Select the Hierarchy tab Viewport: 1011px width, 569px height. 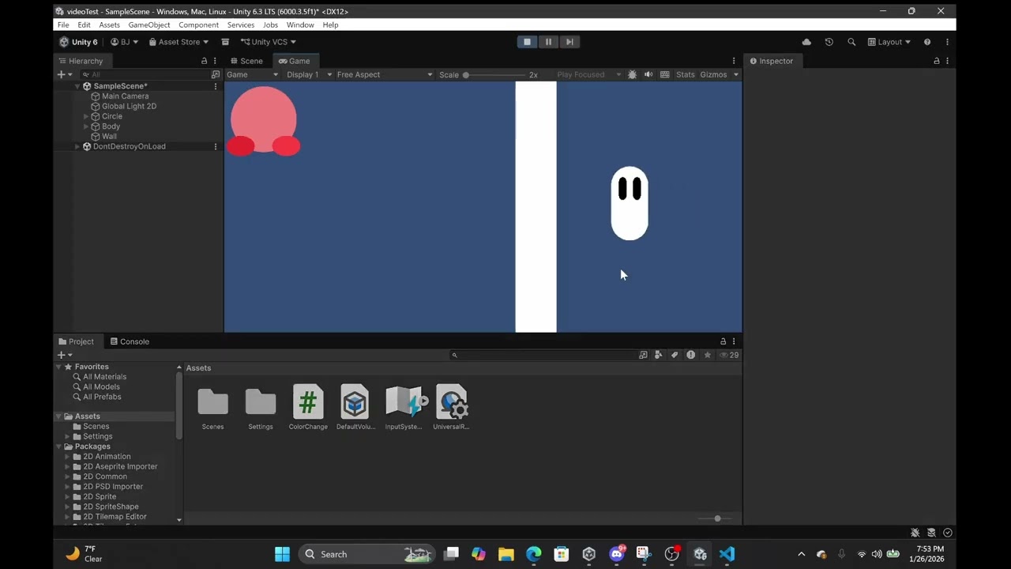pos(81,61)
